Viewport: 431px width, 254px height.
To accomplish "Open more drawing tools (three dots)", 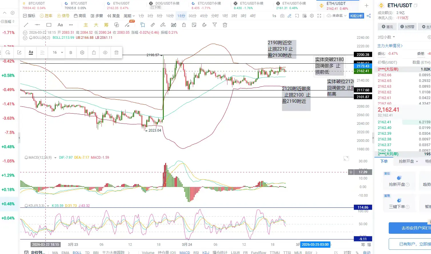I will click(71, 25).
